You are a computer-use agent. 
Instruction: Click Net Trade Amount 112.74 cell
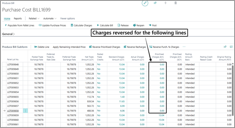pos(90,97)
